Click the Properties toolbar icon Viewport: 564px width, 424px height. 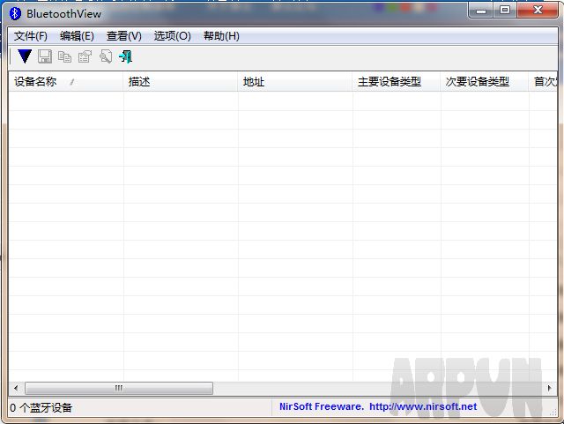85,56
